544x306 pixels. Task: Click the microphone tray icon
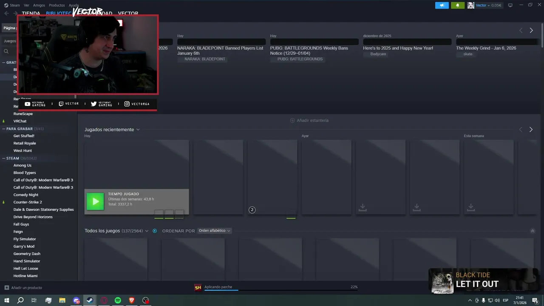(483, 300)
